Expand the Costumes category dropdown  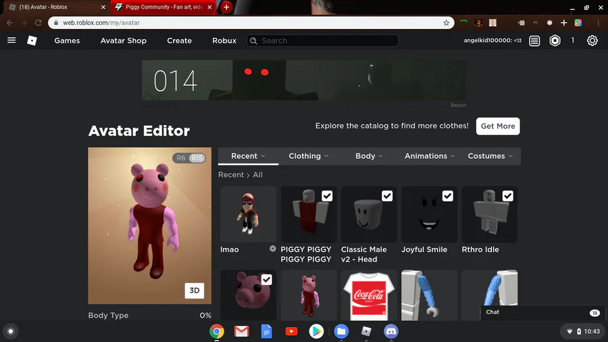click(490, 156)
